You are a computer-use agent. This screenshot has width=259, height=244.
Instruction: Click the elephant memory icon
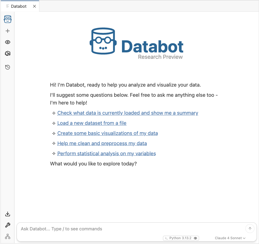[x=7, y=53]
